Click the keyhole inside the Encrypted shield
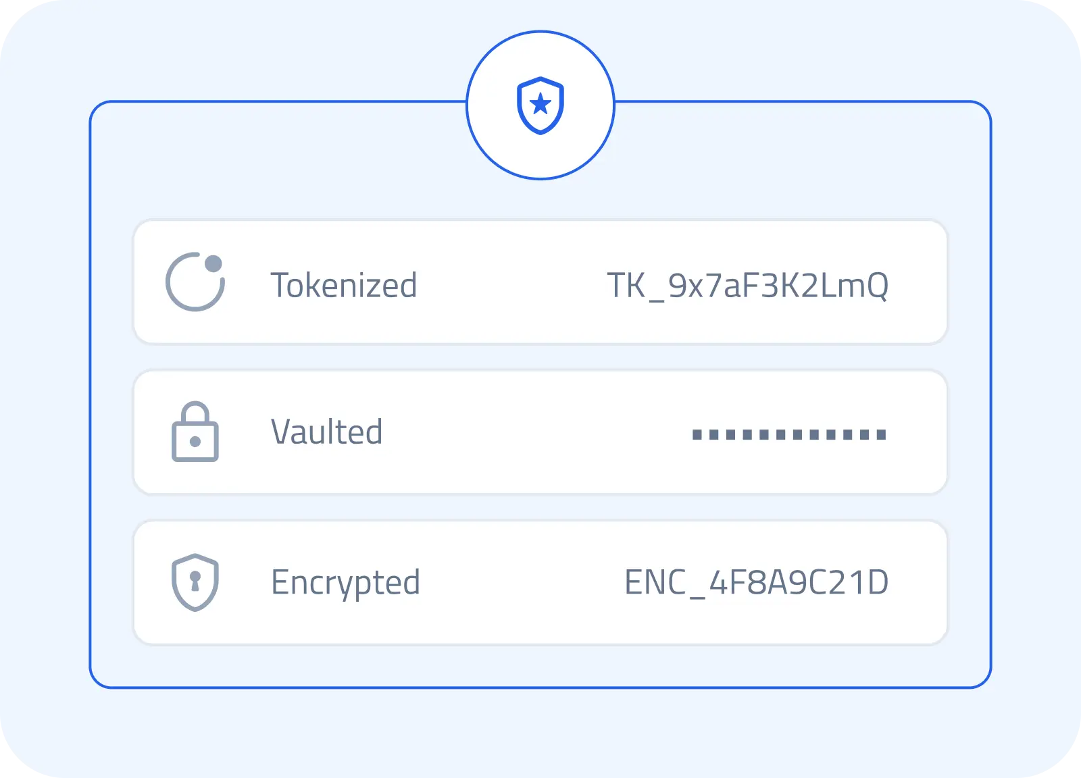1081x778 pixels. point(195,581)
